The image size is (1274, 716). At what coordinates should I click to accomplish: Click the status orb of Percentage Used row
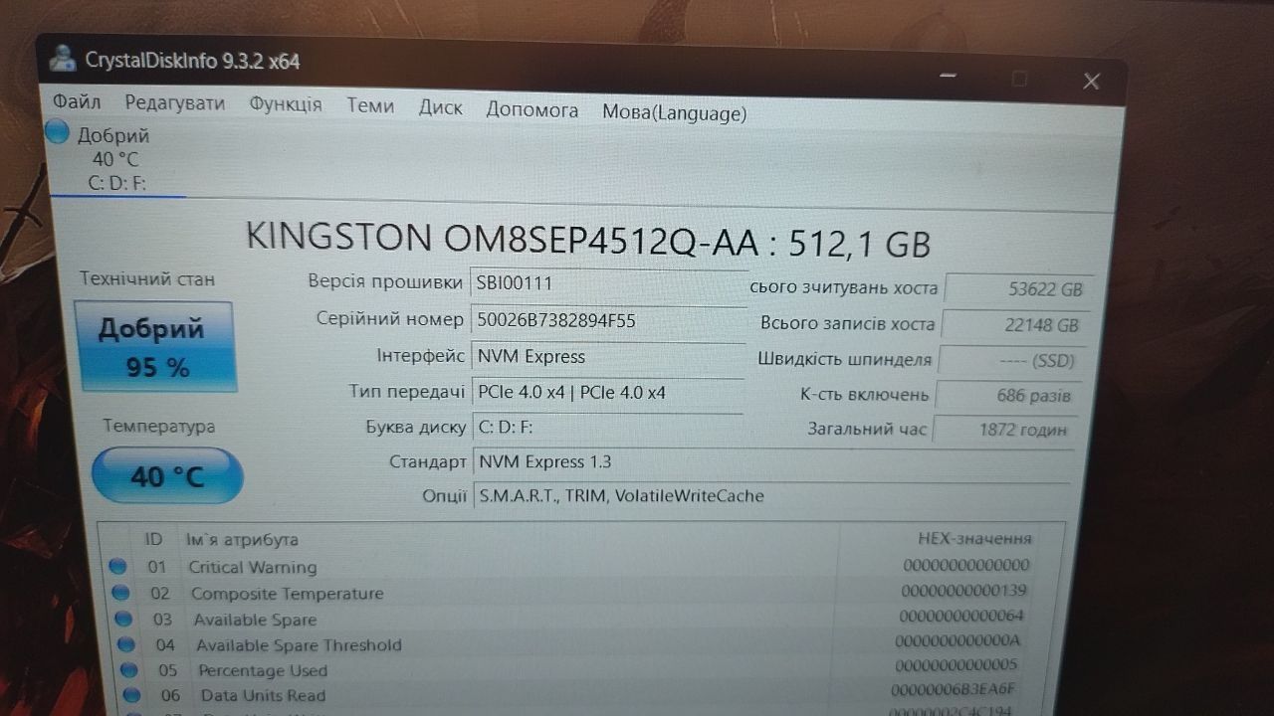128,669
